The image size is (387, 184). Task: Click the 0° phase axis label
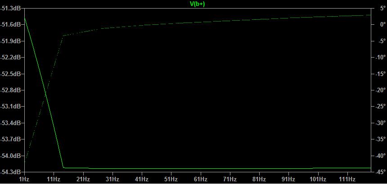point(383,25)
